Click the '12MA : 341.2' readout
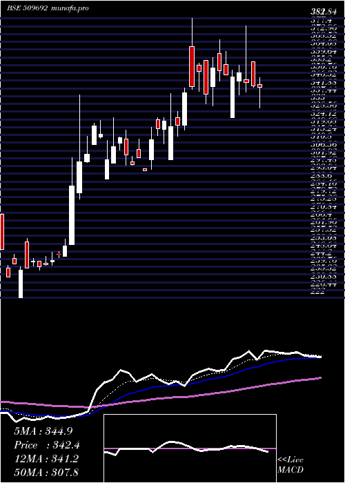345x483 pixels. (46, 459)
